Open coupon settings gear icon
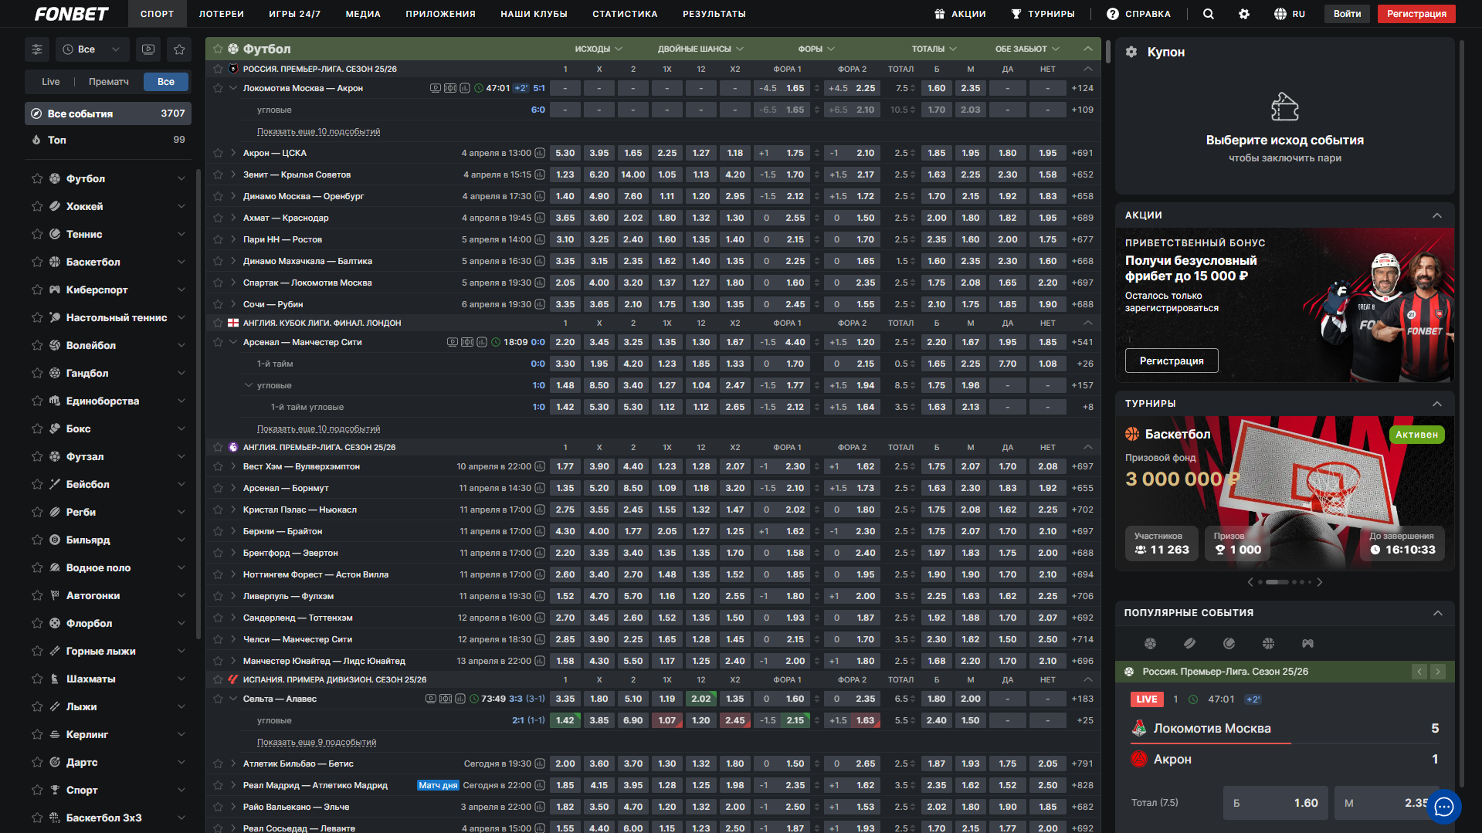1482x833 pixels. pos(1131,52)
